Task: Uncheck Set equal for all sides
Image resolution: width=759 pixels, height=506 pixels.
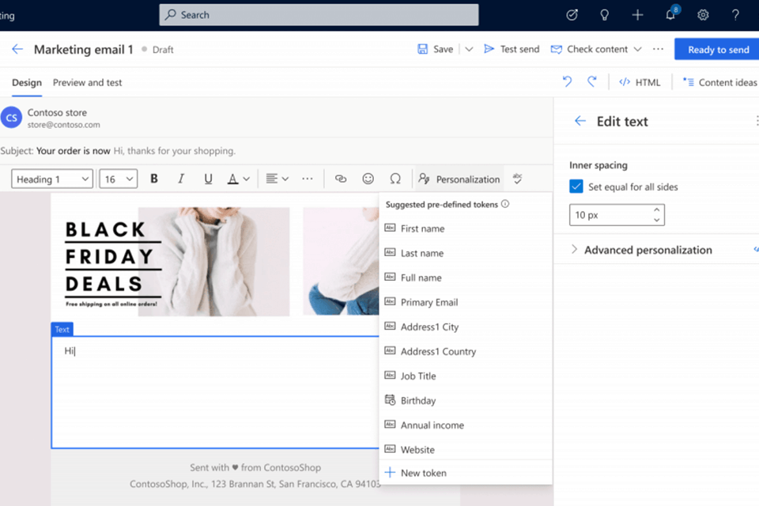Action: click(576, 187)
